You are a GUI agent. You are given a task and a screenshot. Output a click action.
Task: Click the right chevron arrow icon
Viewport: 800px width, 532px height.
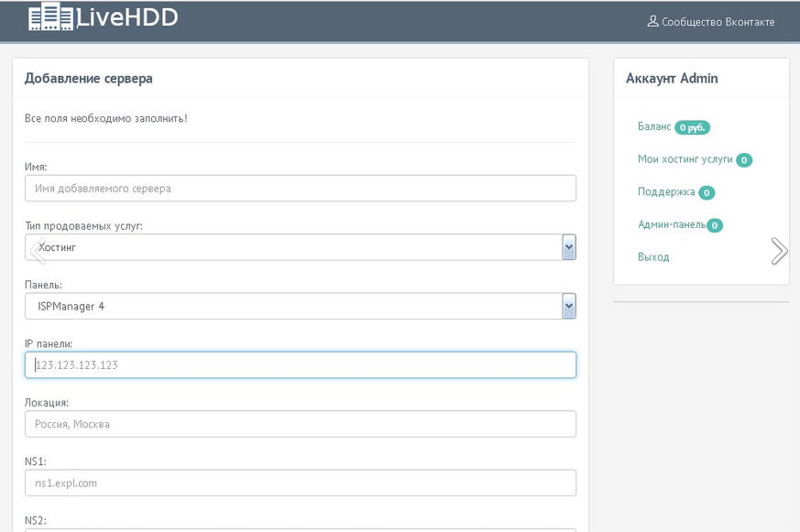779,251
